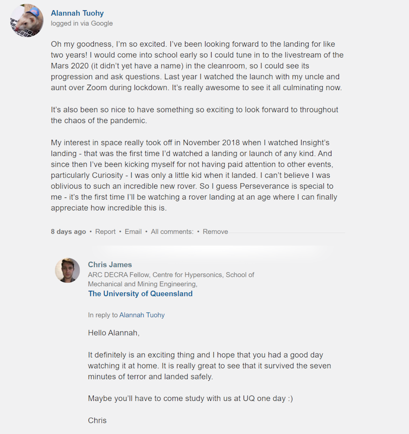Remove Alannah's comment
Viewport: 409px width, 434px height.
tap(215, 232)
